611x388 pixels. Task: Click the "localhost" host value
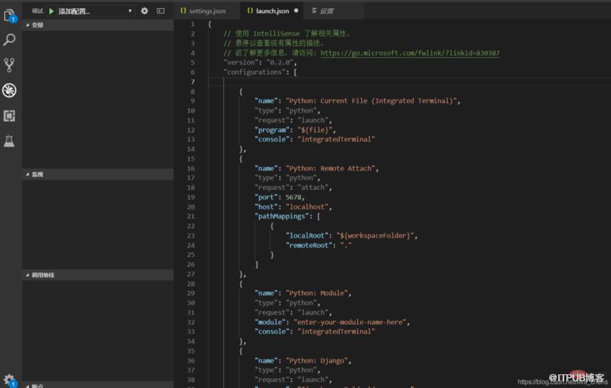click(x=307, y=207)
